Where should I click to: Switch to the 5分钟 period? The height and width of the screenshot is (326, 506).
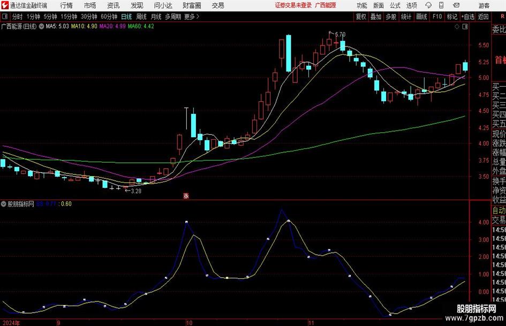50,17
